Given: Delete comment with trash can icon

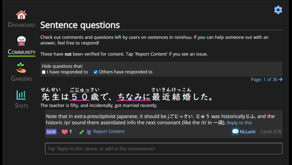Looking at the screenshot, I should click(x=89, y=132).
